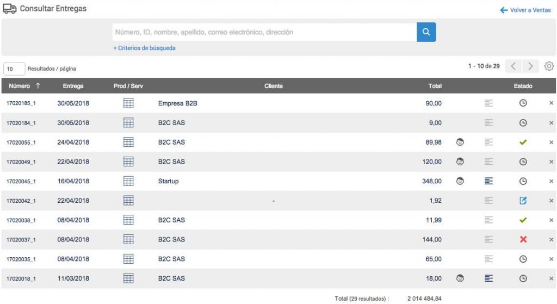Image resolution: width=557 pixels, height=304 pixels.
Task: Open delivery number 17020185_1
Action: pos(21,103)
